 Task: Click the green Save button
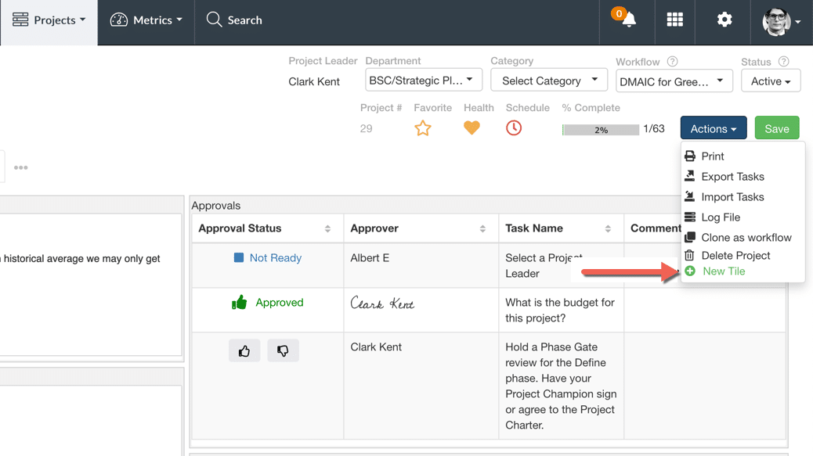(777, 127)
